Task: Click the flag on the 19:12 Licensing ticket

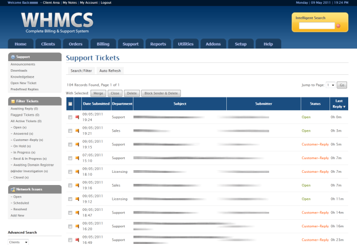Action: point(77,199)
